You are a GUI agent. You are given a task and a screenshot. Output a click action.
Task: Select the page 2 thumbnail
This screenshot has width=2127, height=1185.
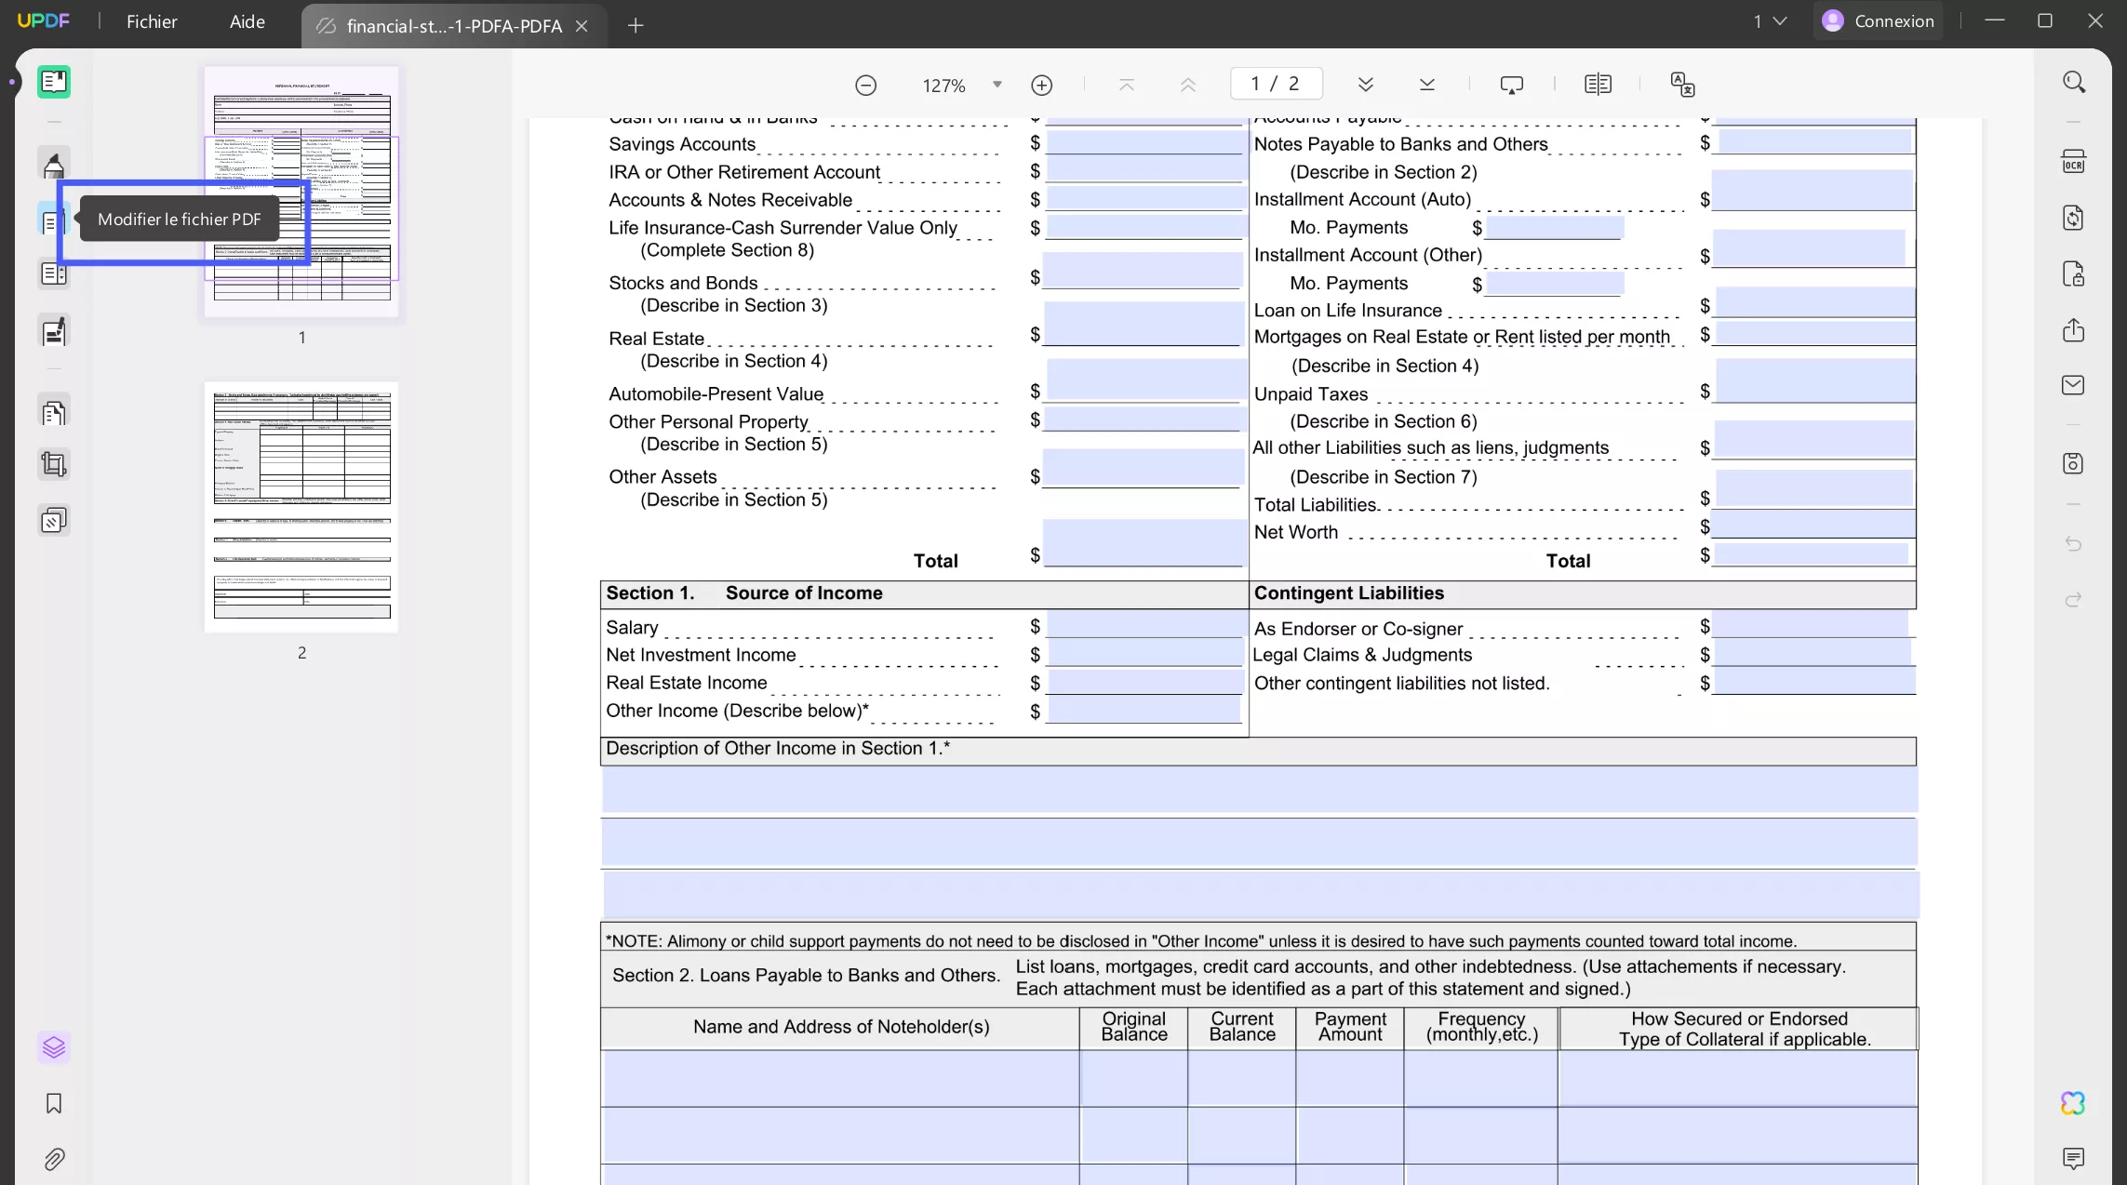pyautogui.click(x=301, y=507)
